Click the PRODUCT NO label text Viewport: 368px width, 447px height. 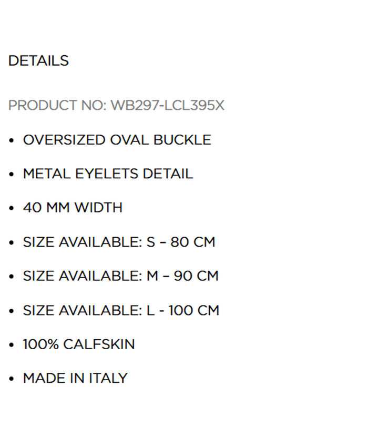[x=57, y=106]
